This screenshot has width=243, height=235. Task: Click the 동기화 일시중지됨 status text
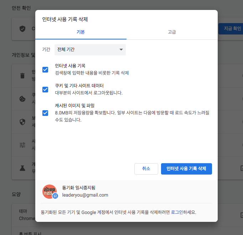click(79, 188)
